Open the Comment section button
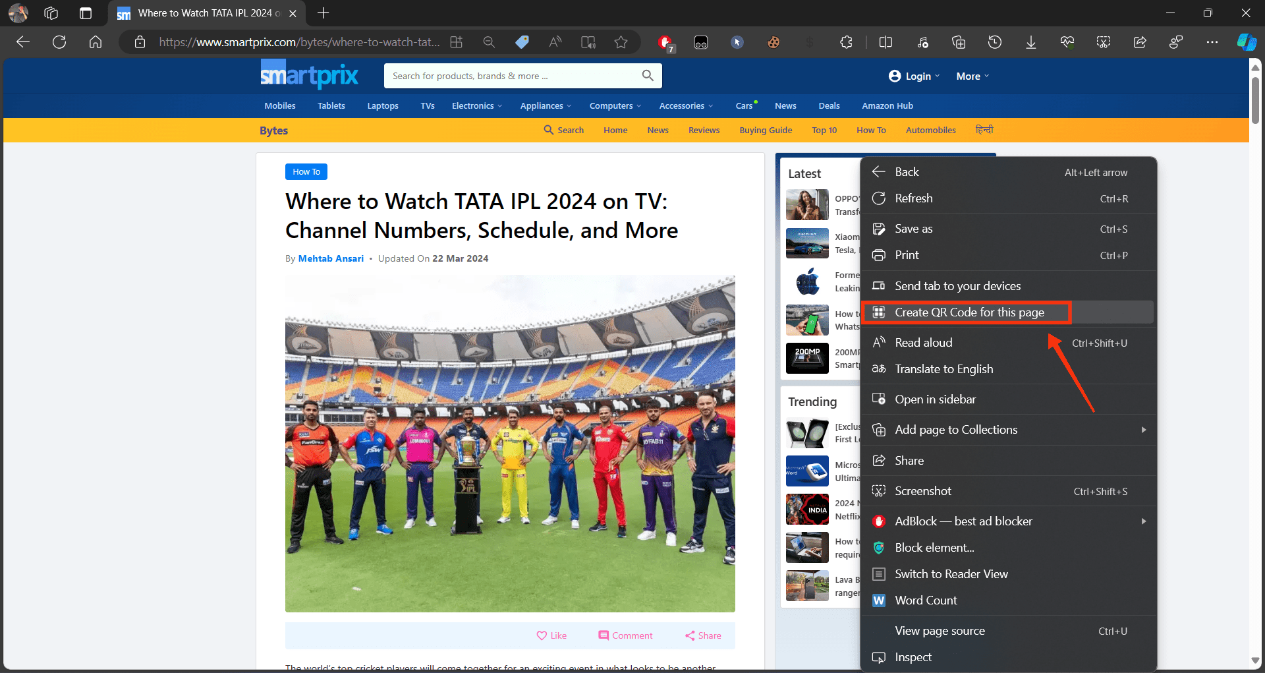 (625, 635)
